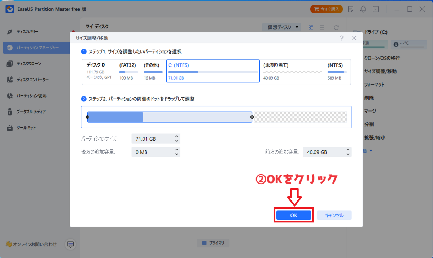
Task: Click the blue partition bar
Action: [x=170, y=117]
